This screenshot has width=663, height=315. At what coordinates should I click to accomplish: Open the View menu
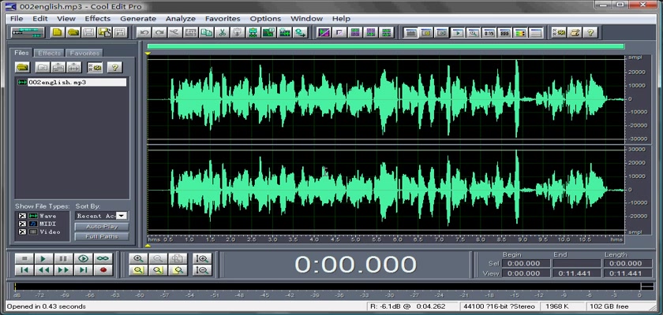coord(66,19)
